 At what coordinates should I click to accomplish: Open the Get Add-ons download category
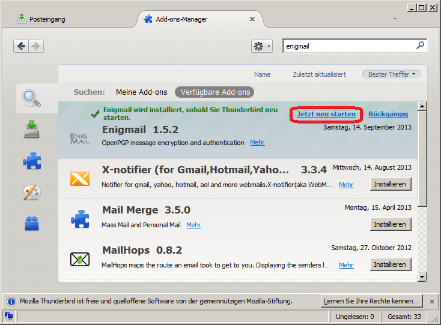[31, 130]
